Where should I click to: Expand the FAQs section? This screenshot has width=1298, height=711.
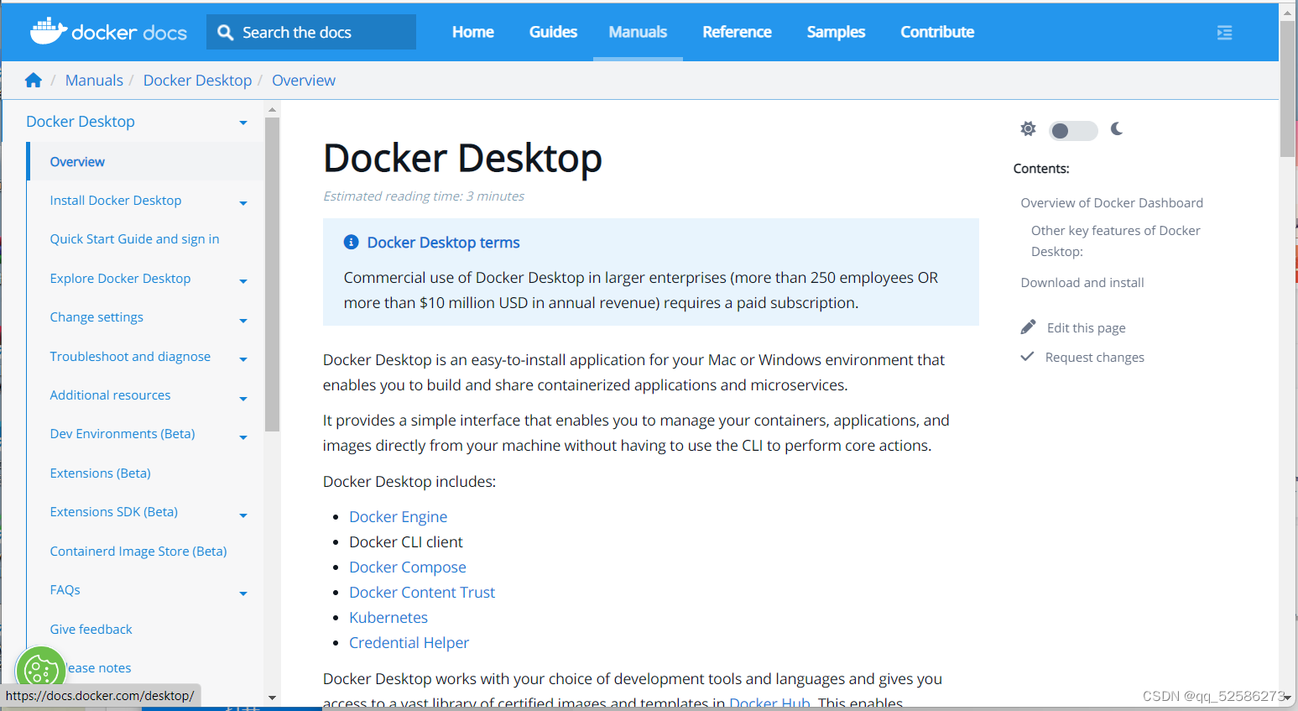pyautogui.click(x=243, y=593)
